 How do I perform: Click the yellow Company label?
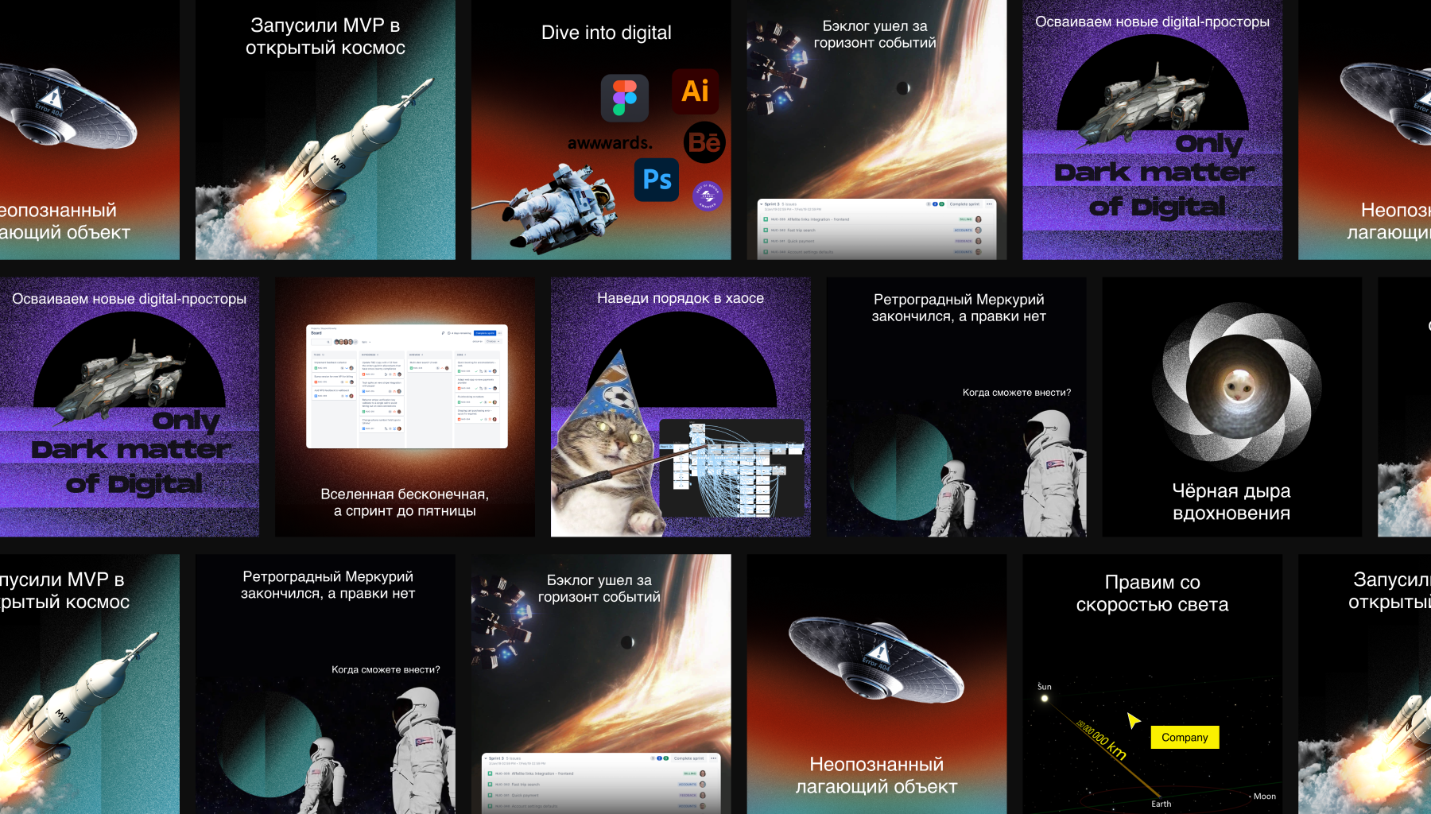pyautogui.click(x=1185, y=738)
